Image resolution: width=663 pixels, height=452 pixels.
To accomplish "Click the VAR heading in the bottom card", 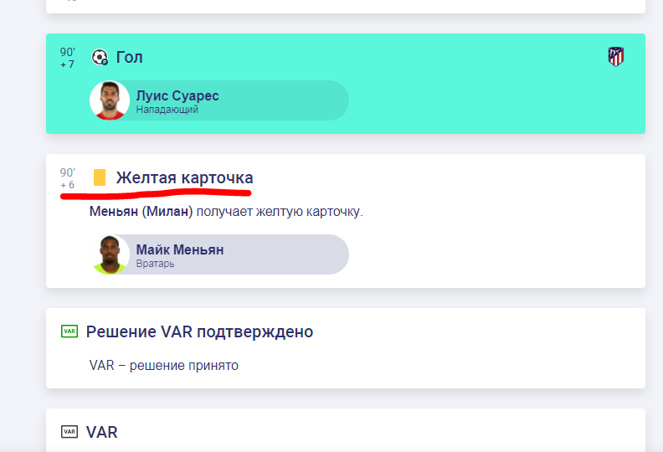I will 102,432.
